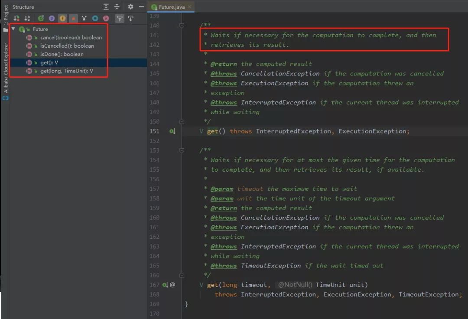Click the Autoscroll from Source icon
Screen dimensions: 468x319
[x=131, y=19]
